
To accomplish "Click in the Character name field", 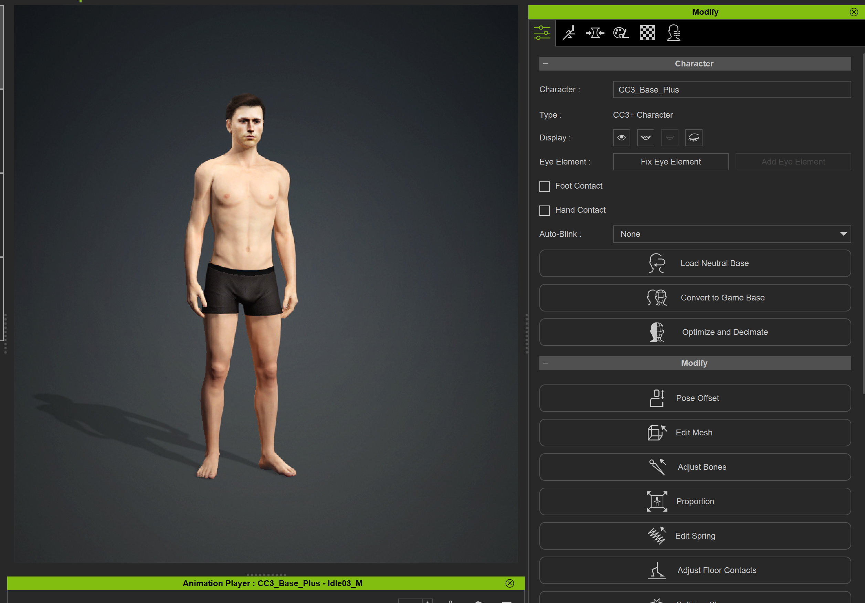I will pos(731,89).
